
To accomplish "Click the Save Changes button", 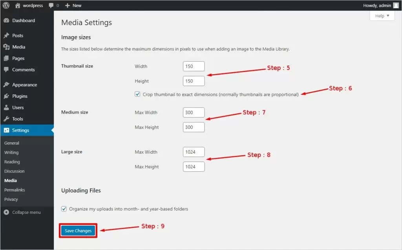I will 78,231.
